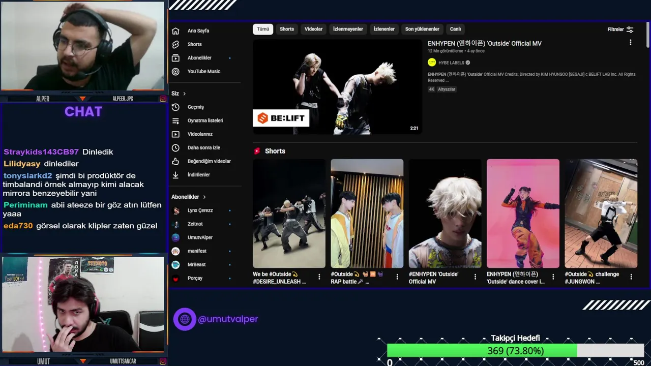Screen dimensions: 651x366
Task: Open Videolarınız icon
Action: click(175, 134)
